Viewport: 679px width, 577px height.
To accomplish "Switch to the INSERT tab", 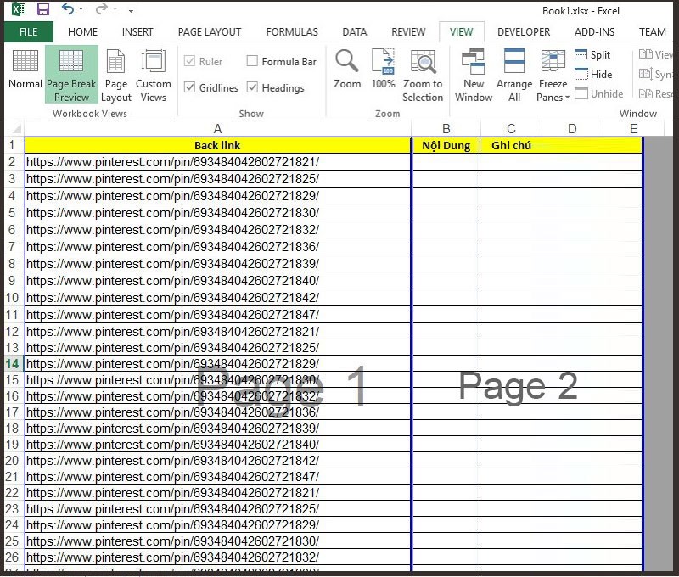I will [x=137, y=32].
